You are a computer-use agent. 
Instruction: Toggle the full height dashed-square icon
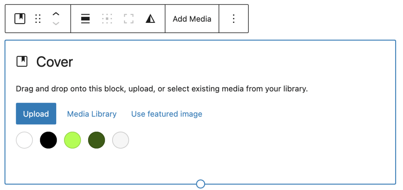[129, 19]
